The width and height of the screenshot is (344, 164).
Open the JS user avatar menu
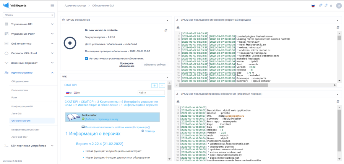(339, 6)
